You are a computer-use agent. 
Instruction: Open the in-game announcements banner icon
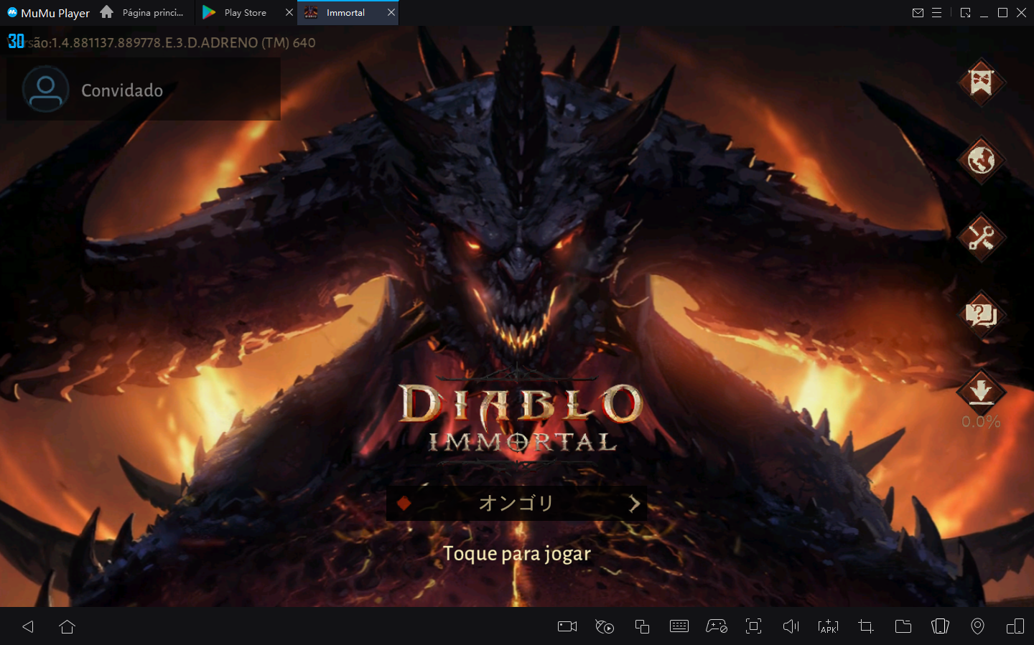pos(982,82)
